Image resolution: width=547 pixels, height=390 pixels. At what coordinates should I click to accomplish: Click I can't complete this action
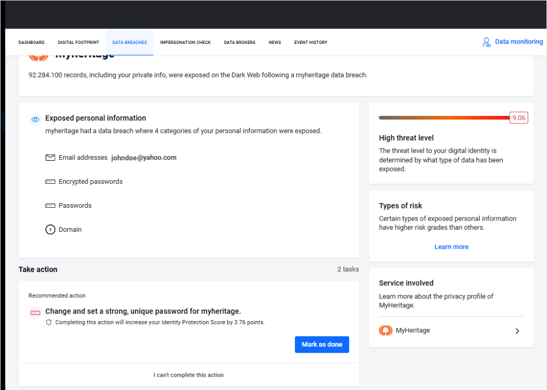click(x=188, y=375)
